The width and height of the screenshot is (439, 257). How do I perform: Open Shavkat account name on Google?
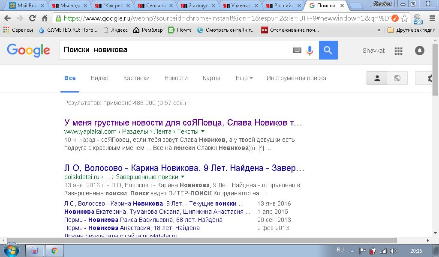[x=373, y=51]
